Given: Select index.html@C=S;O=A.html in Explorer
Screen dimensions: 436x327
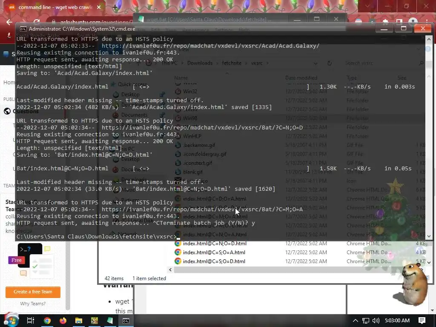Looking at the screenshot, I should [214, 252].
